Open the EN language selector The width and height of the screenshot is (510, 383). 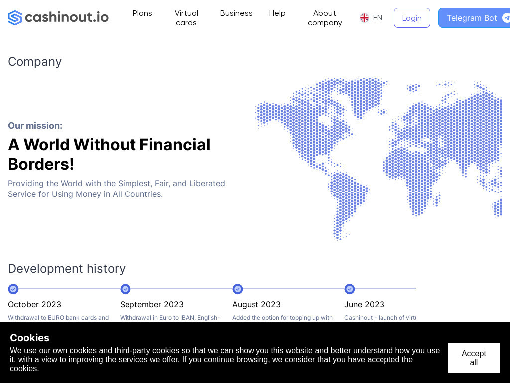pos(377,18)
